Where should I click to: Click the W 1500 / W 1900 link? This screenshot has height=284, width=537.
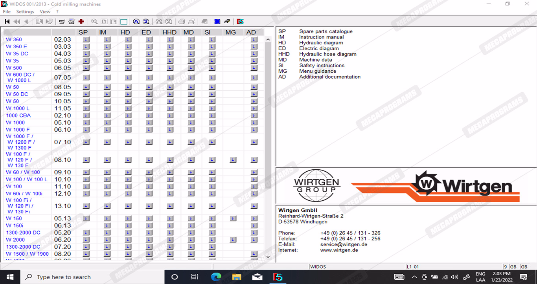[27, 254]
